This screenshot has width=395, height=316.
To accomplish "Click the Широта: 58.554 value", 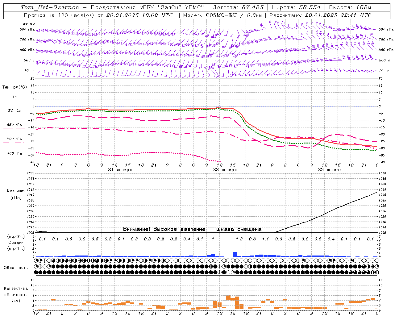I will point(296,7).
